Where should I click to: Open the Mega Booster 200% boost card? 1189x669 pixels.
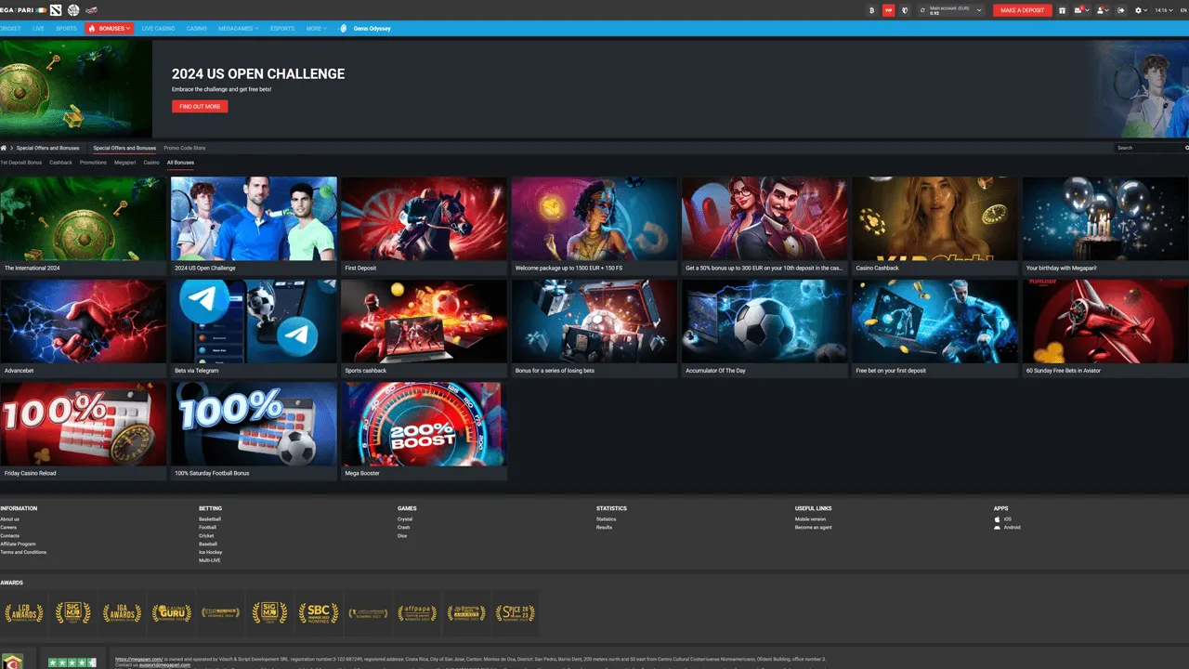(424, 431)
